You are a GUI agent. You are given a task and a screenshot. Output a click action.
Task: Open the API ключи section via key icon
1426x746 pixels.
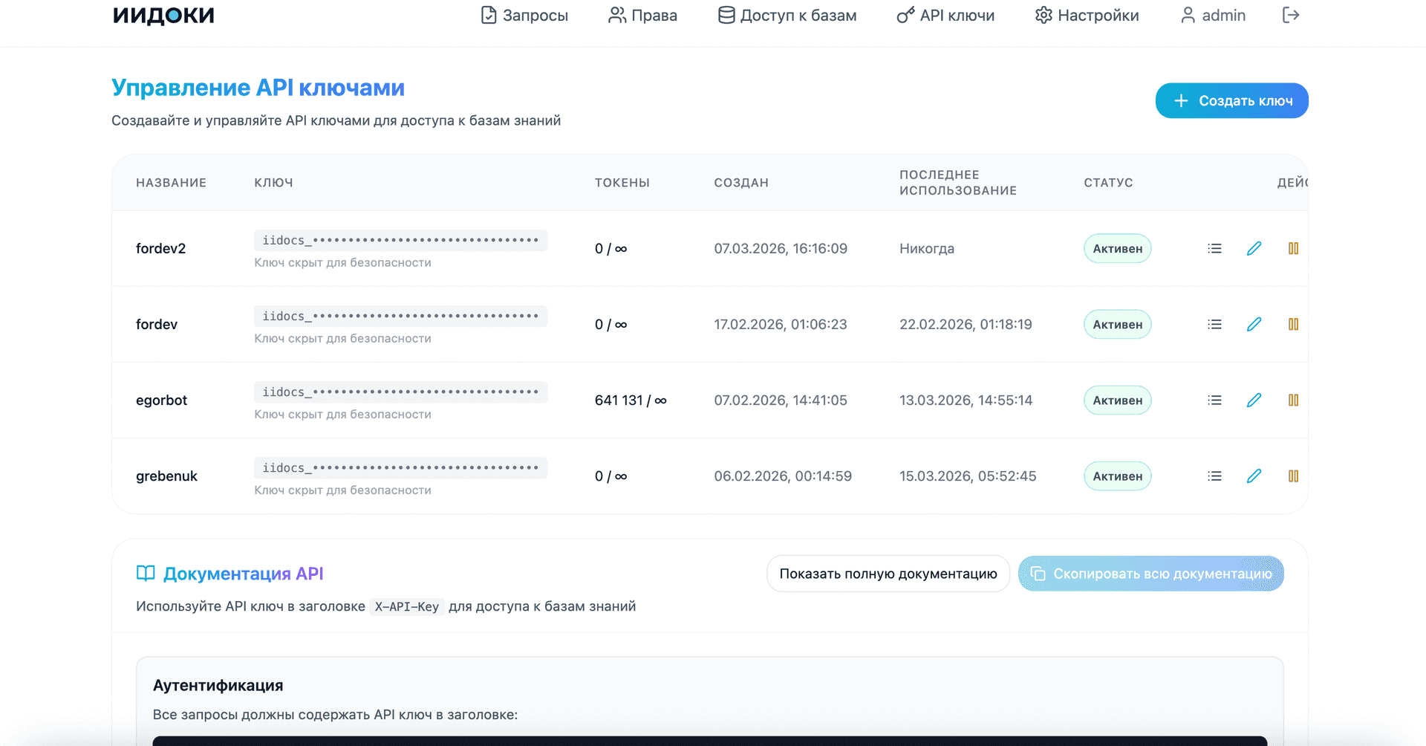pyautogui.click(x=904, y=15)
